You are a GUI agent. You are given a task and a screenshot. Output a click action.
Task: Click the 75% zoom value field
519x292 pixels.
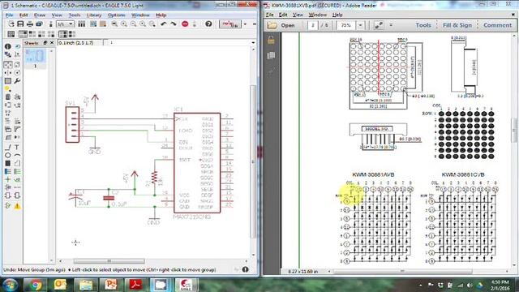(x=346, y=25)
